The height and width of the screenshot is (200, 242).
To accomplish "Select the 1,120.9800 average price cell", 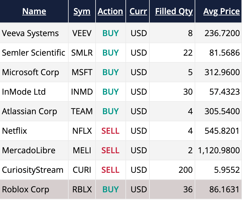I will coord(219,150).
